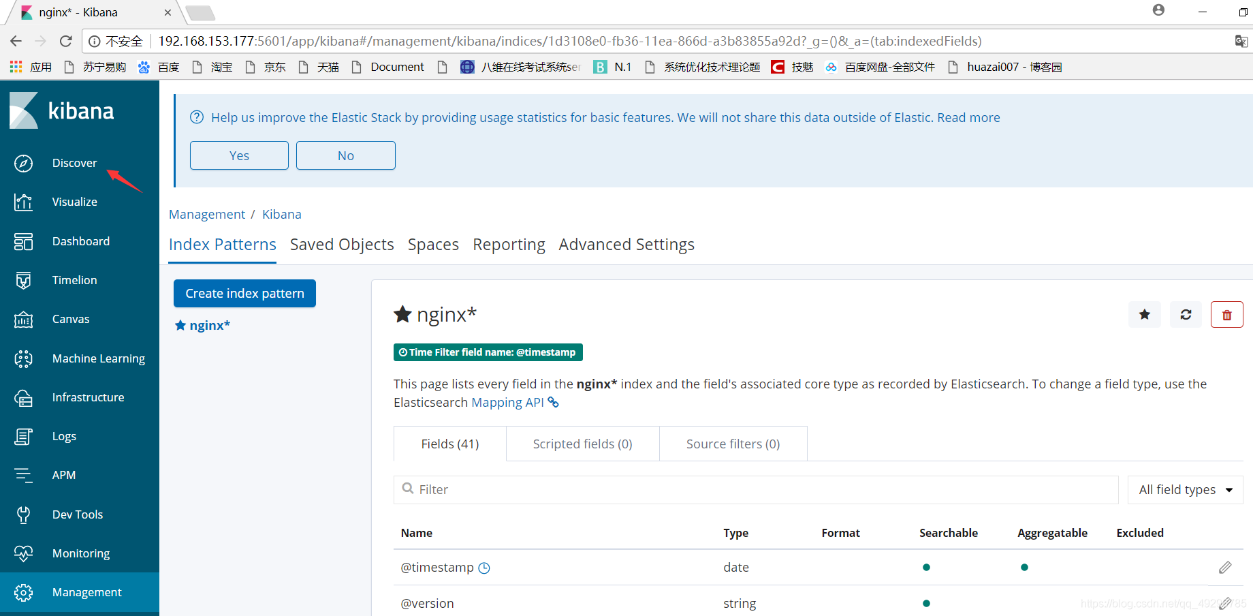This screenshot has height=616, width=1253.
Task: Click the Searchable column header
Action: 949,533
